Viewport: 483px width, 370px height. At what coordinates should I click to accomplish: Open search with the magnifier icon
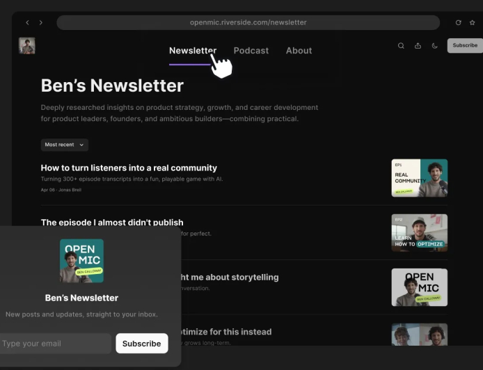tap(401, 46)
